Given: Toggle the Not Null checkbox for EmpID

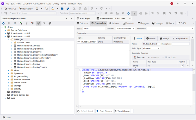Looking at the screenshot, I should (x=182, y=65).
